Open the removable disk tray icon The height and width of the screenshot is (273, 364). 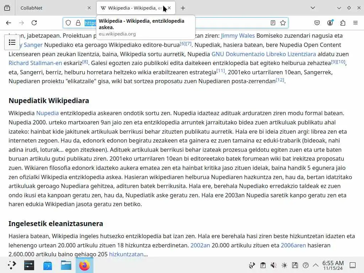pos(295,265)
